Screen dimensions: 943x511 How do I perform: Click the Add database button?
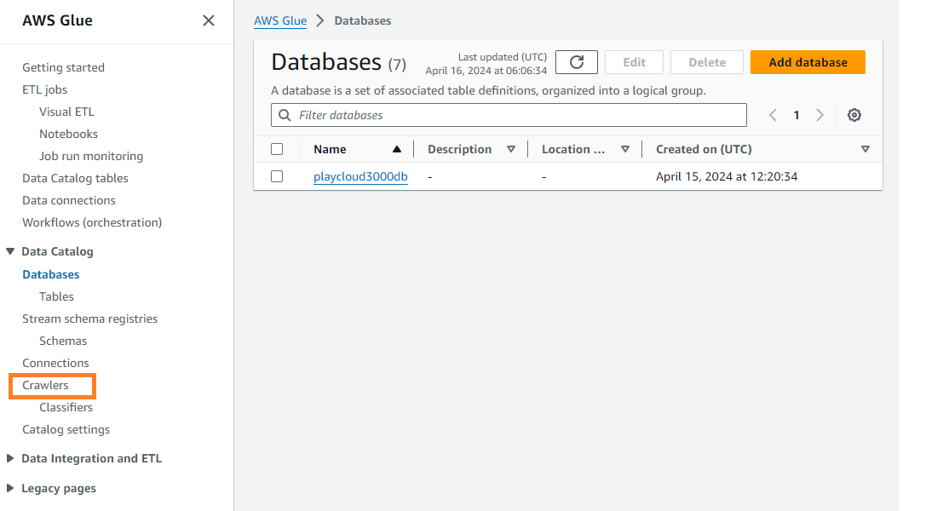[x=808, y=62]
